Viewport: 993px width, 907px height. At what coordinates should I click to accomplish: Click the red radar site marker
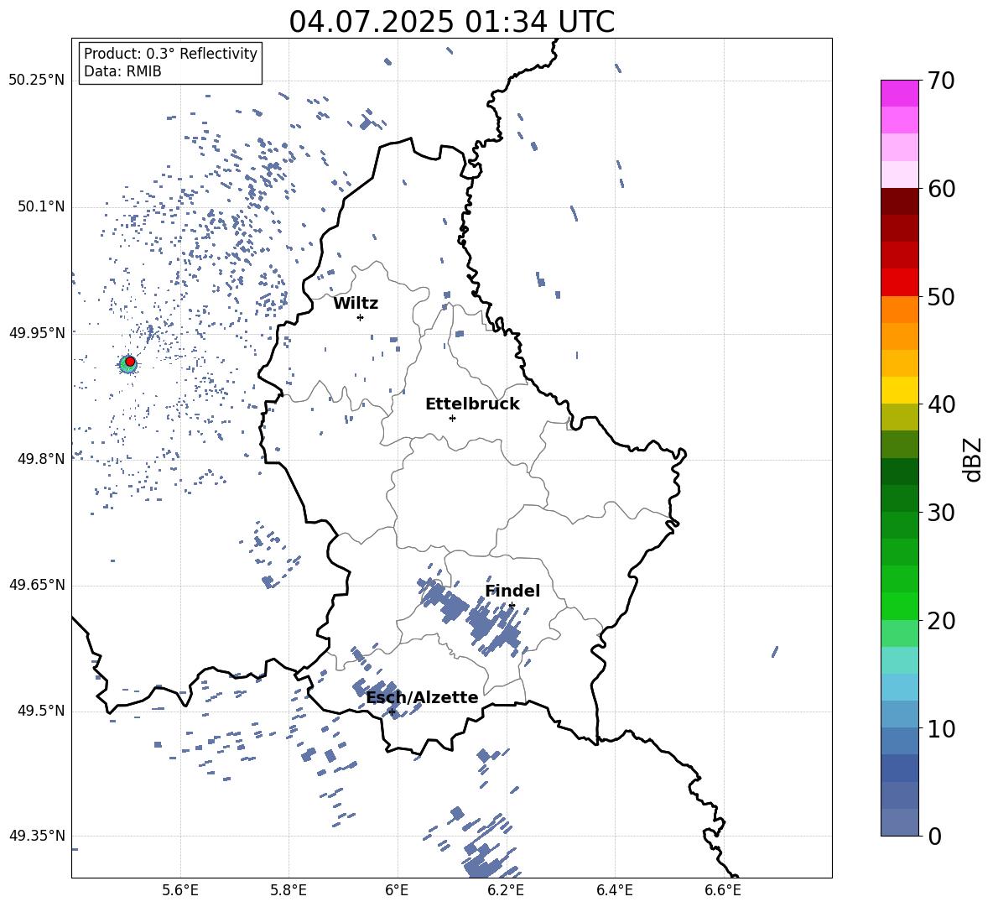pyautogui.click(x=130, y=362)
